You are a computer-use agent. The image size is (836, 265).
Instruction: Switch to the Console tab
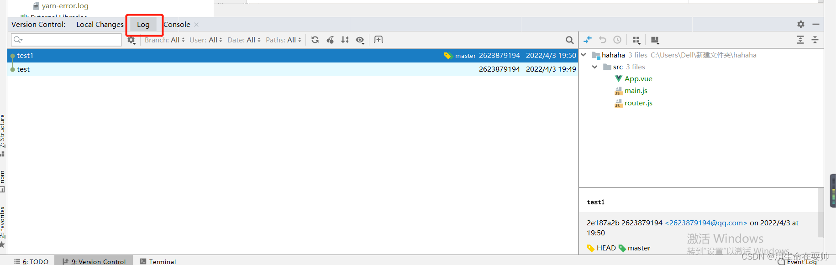[177, 25]
